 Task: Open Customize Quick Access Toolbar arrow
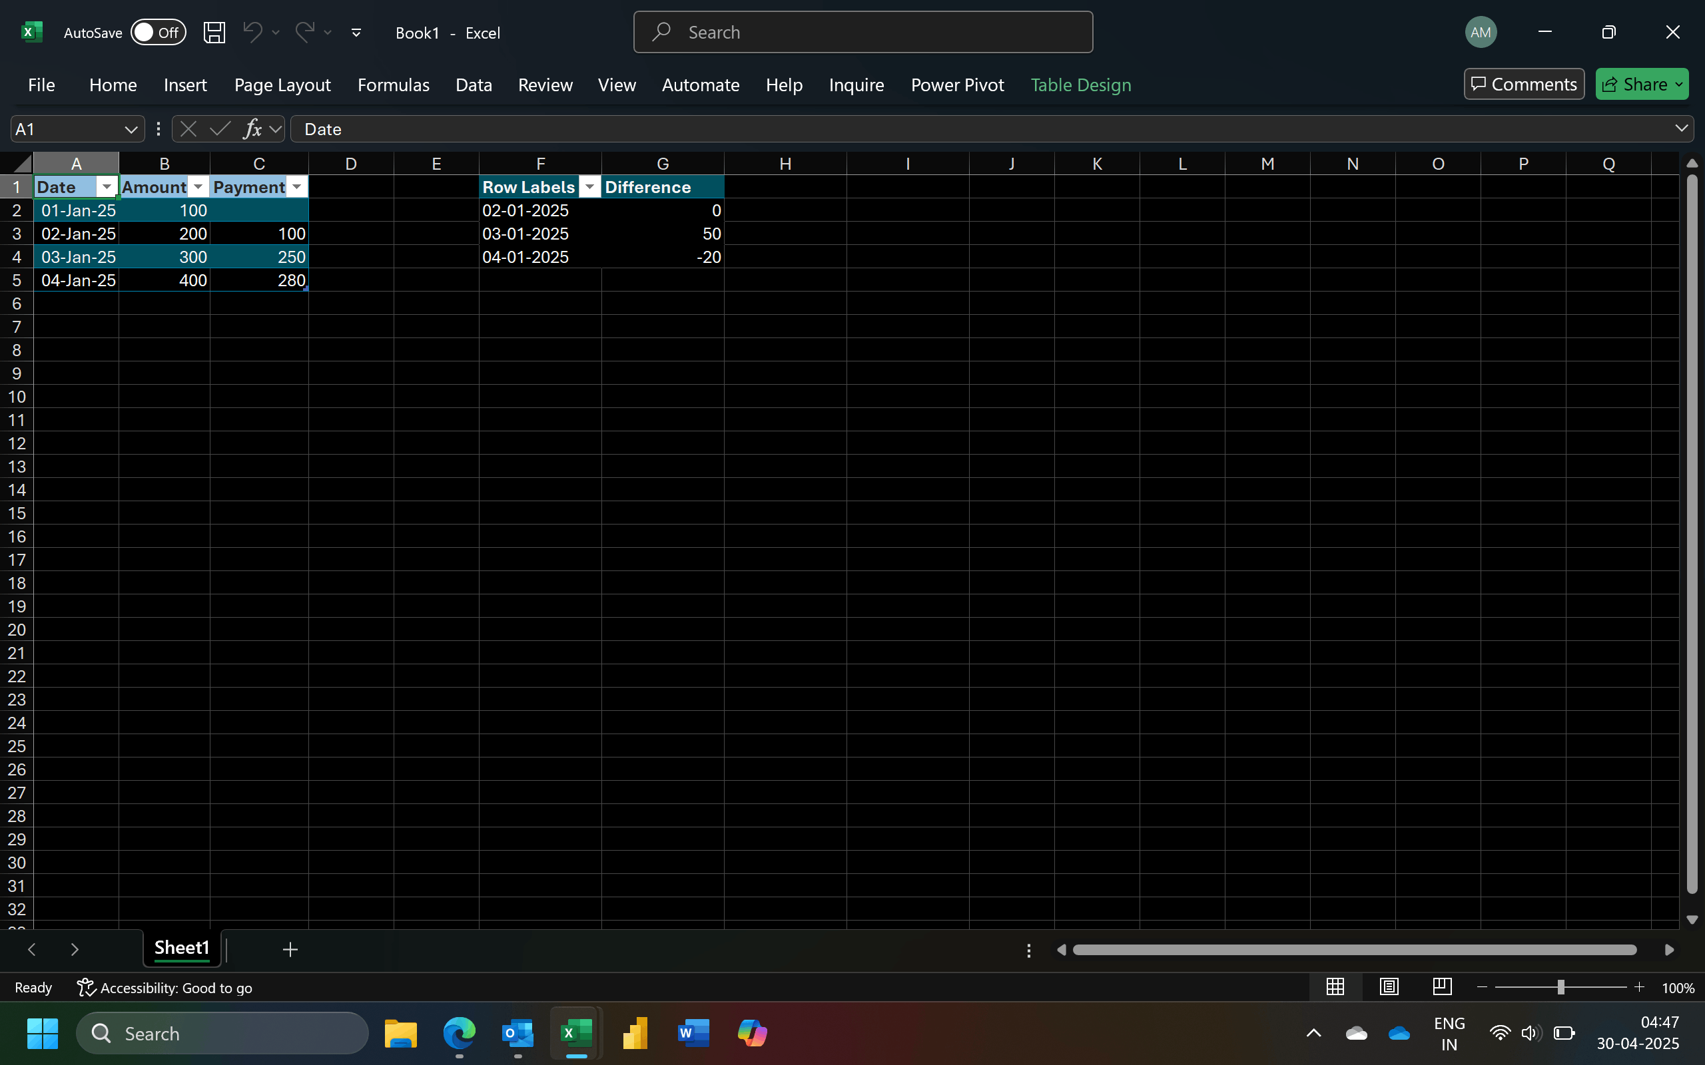356,33
